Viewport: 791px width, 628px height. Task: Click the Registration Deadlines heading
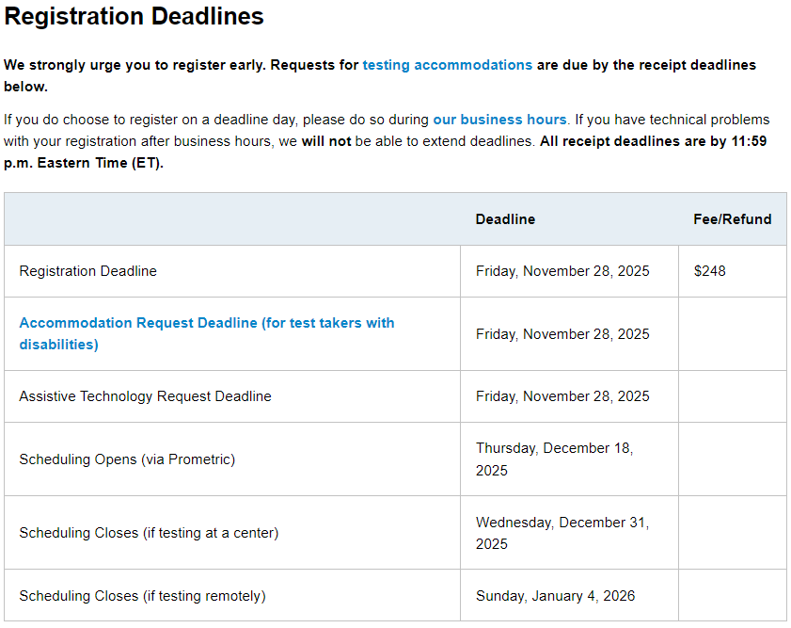[x=134, y=16]
